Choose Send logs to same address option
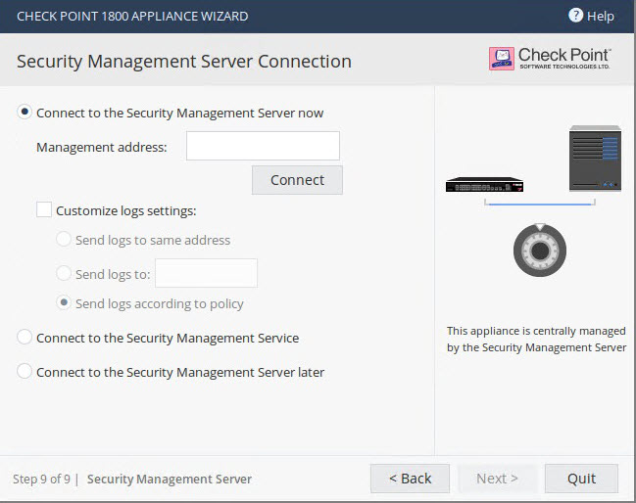This screenshot has height=503, width=636. coord(64,240)
